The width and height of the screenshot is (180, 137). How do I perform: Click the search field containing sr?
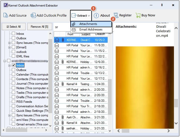(x=62, y=27)
